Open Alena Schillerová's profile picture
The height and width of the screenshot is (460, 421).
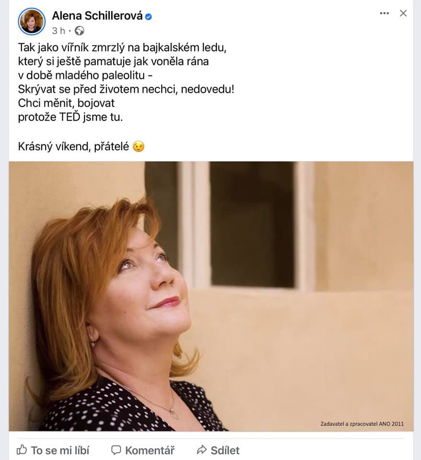(32, 22)
